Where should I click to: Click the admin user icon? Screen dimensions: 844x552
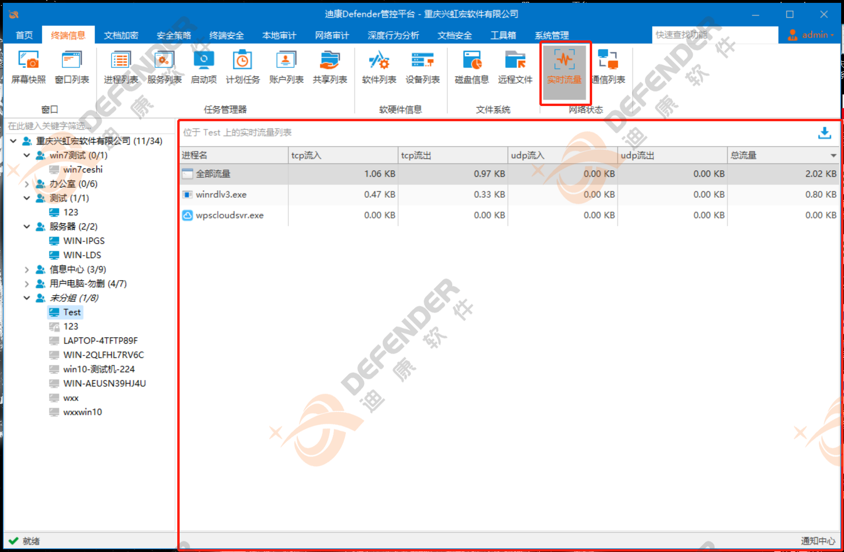pos(792,35)
